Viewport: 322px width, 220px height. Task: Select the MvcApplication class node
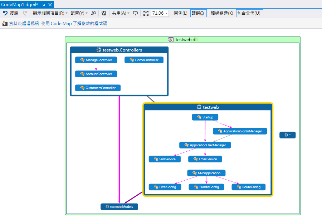click(x=206, y=173)
